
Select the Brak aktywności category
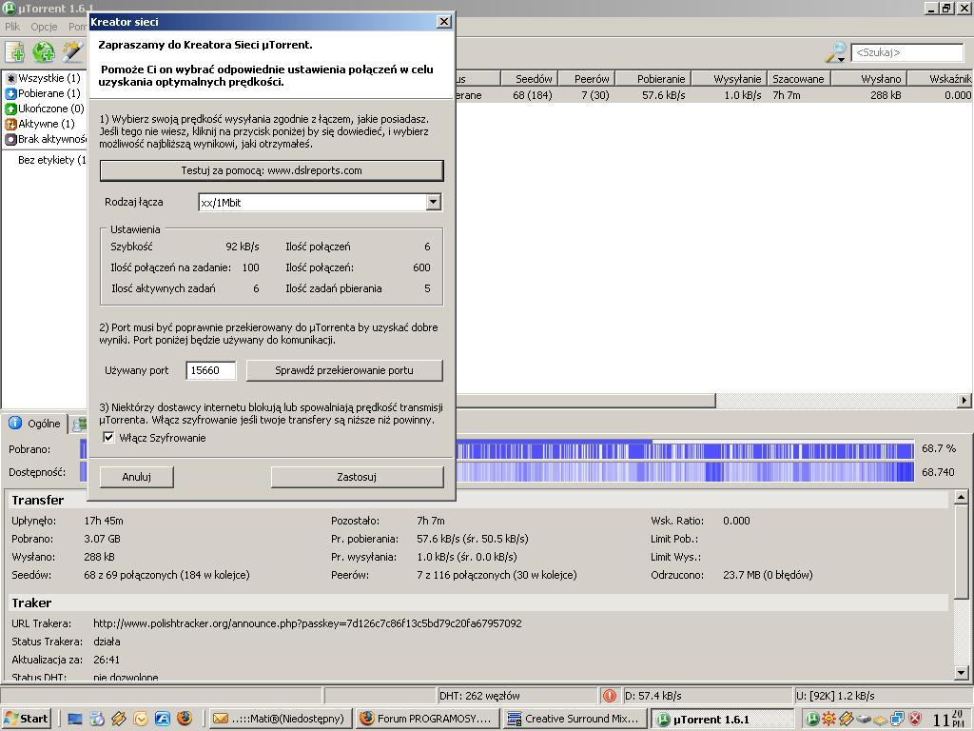[x=46, y=139]
